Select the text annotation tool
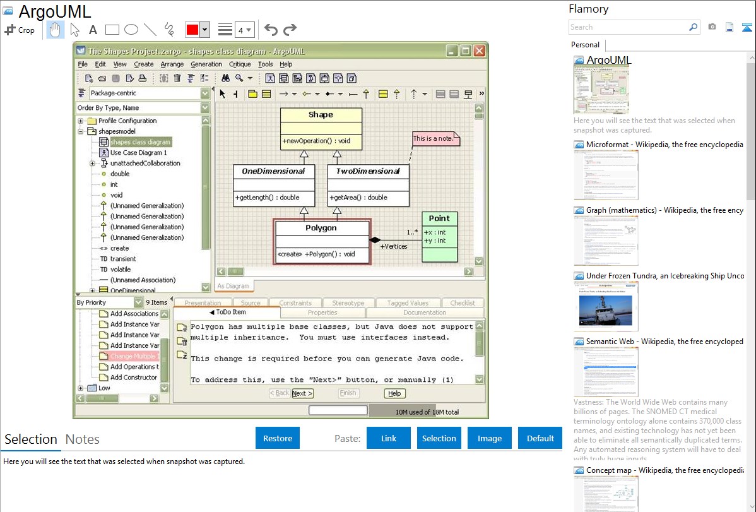This screenshot has width=756, height=512. point(93,30)
